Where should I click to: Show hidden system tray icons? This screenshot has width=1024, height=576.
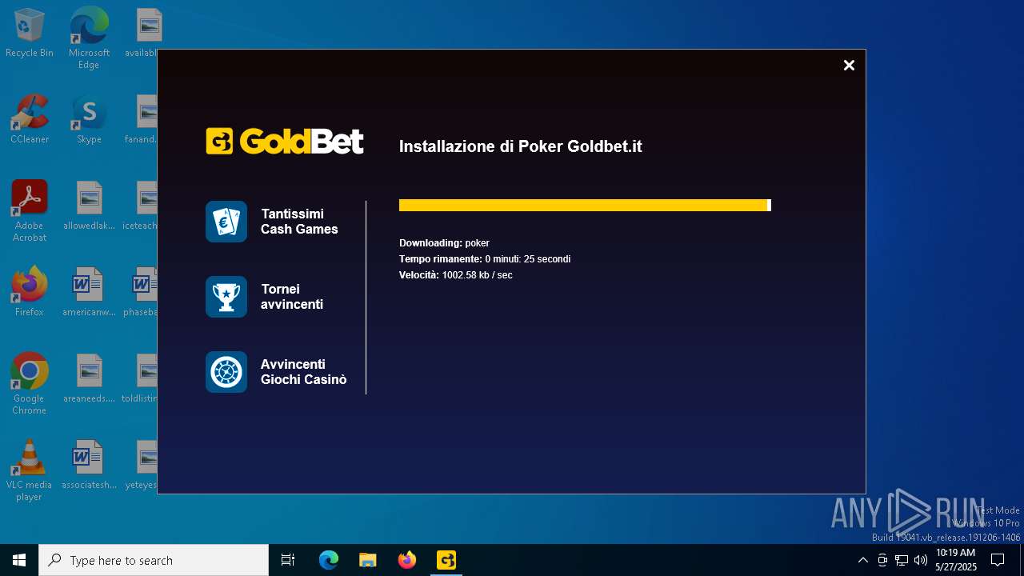coord(862,560)
